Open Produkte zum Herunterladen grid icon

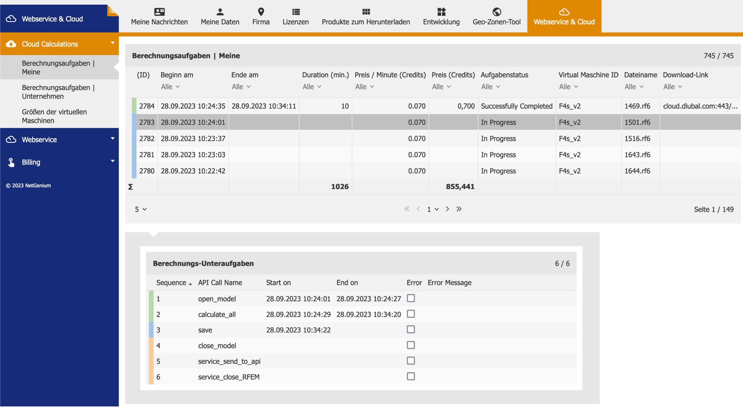tap(366, 12)
